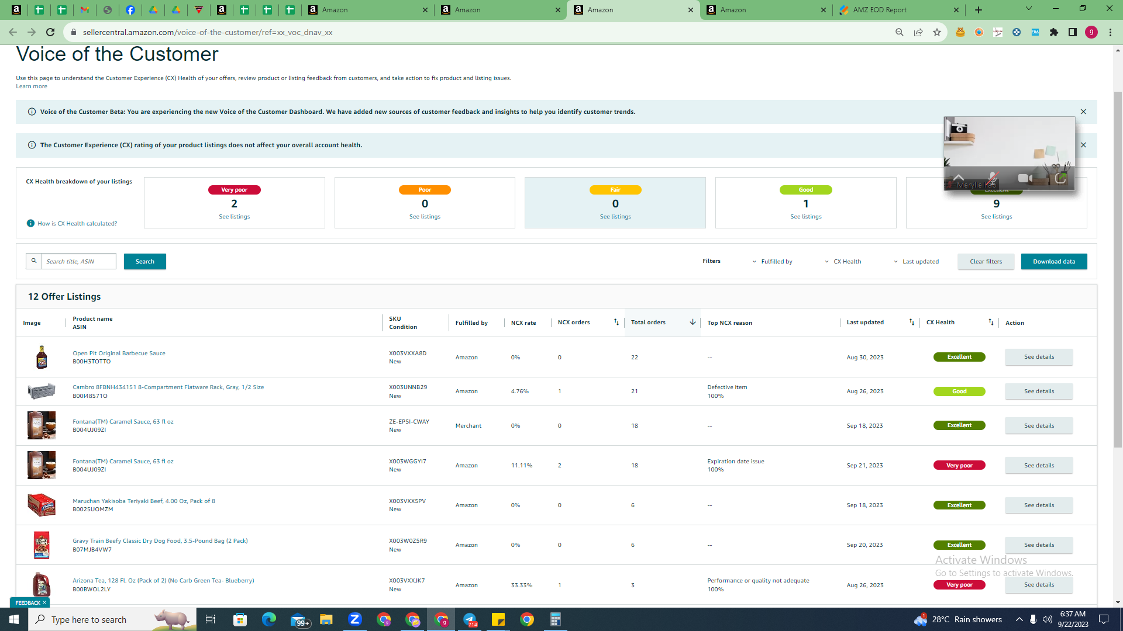Sort by NCX orders column arrows
The height and width of the screenshot is (631, 1123).
point(616,322)
